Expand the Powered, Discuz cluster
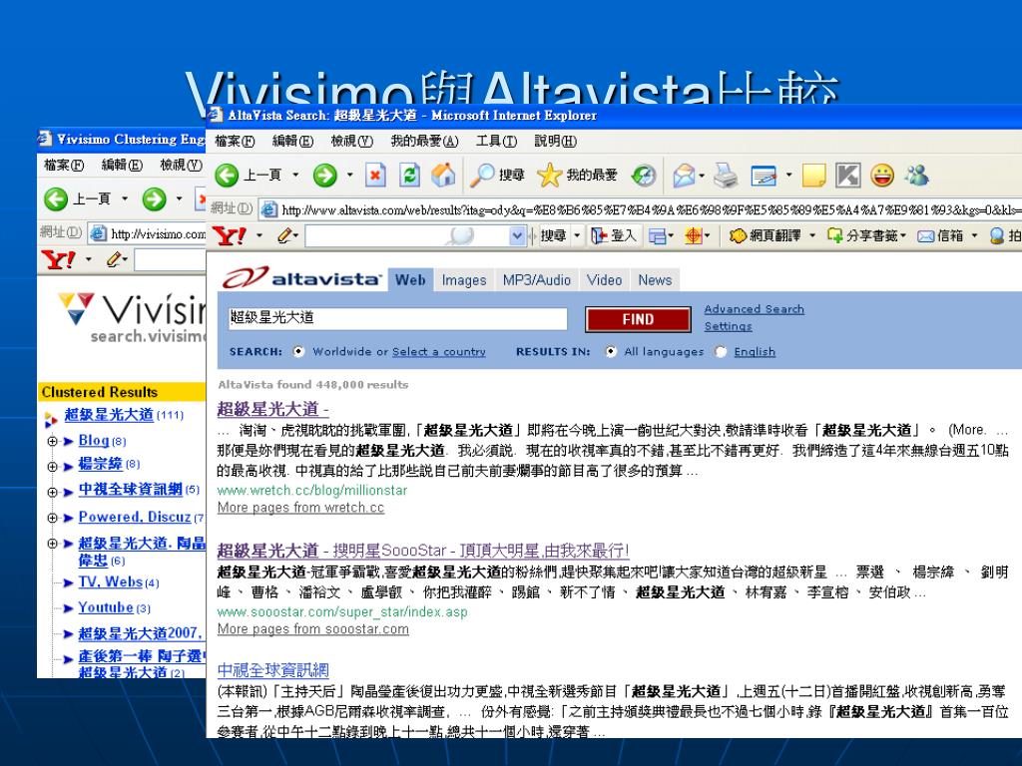Screen dimensions: 1022x766 [52, 518]
